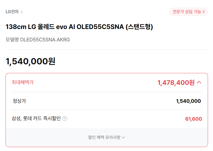Click the gray footer bar of benefit box
213x151 pixels.
(x=53, y=137)
